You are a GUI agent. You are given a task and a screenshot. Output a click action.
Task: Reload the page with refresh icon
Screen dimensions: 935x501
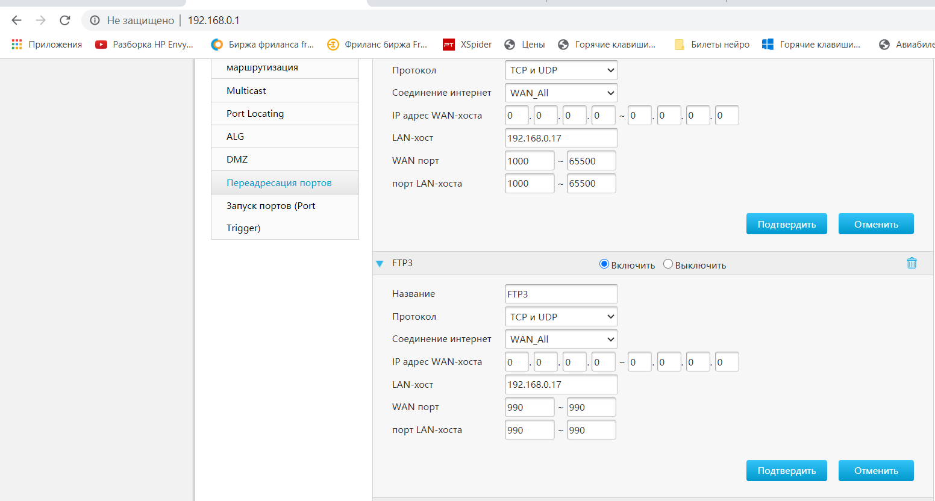[x=65, y=20]
